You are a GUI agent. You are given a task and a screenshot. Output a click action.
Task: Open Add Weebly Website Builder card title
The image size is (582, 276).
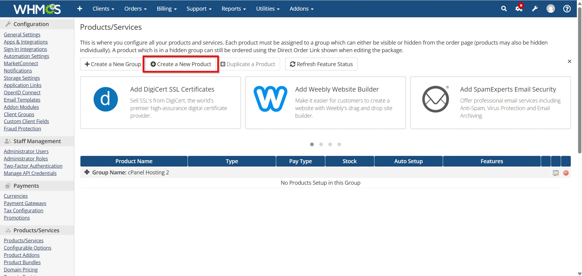(337, 89)
